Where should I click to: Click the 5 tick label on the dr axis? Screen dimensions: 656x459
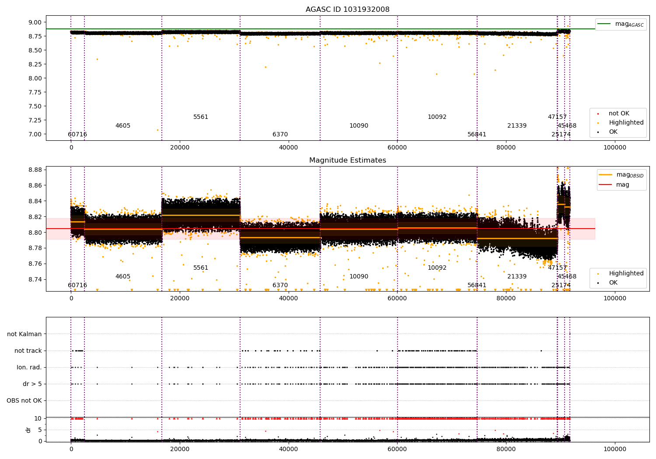click(x=40, y=430)
